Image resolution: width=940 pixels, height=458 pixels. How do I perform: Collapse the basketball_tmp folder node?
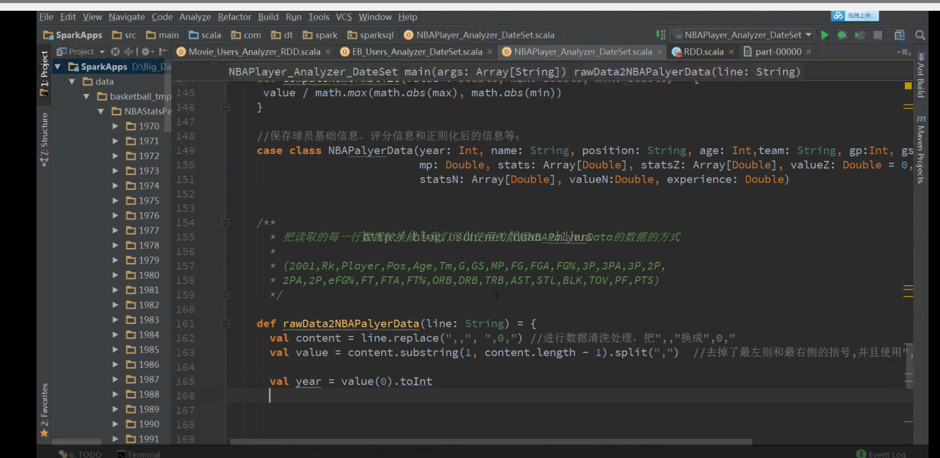pos(87,97)
